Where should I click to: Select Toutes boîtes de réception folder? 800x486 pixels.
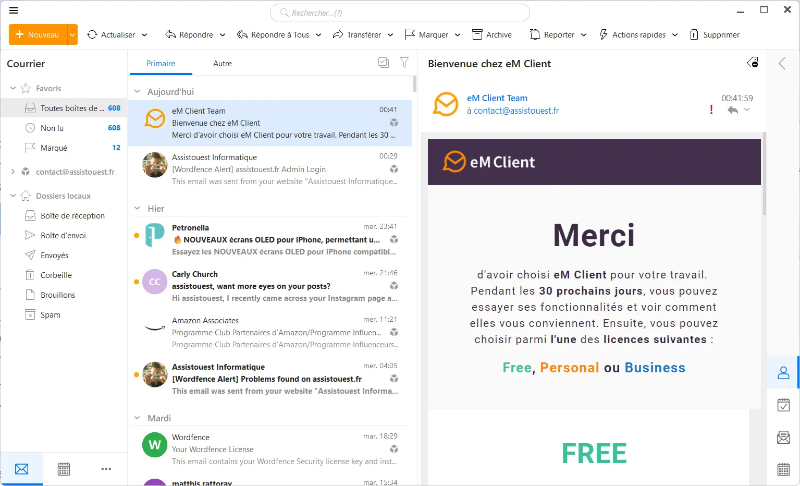click(x=64, y=108)
